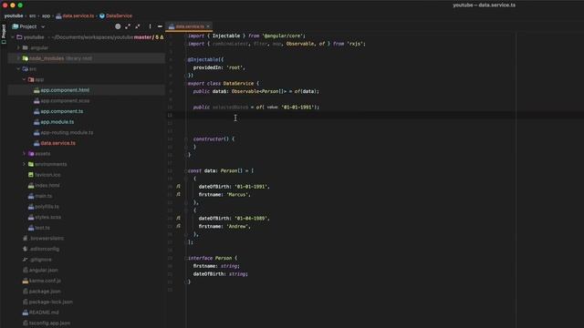Click 'providedIn' property in the editor
Screen dimensions: 584x328
[207, 67]
